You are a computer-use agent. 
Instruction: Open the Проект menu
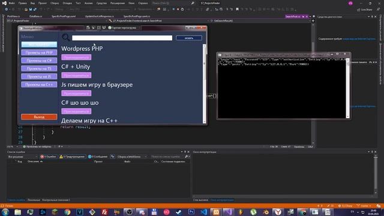pyautogui.click(x=43, y=3)
